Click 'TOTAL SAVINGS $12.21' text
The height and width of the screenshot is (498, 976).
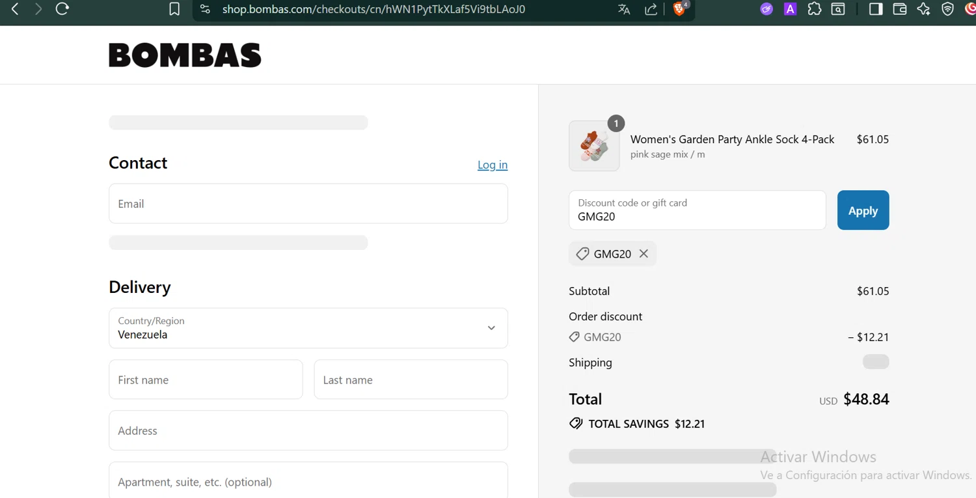(647, 424)
